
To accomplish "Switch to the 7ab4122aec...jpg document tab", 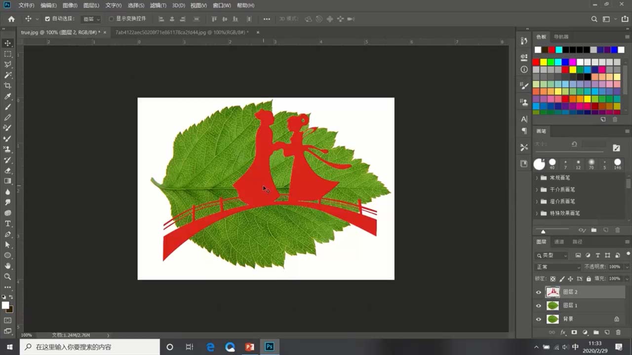I will pyautogui.click(x=182, y=32).
